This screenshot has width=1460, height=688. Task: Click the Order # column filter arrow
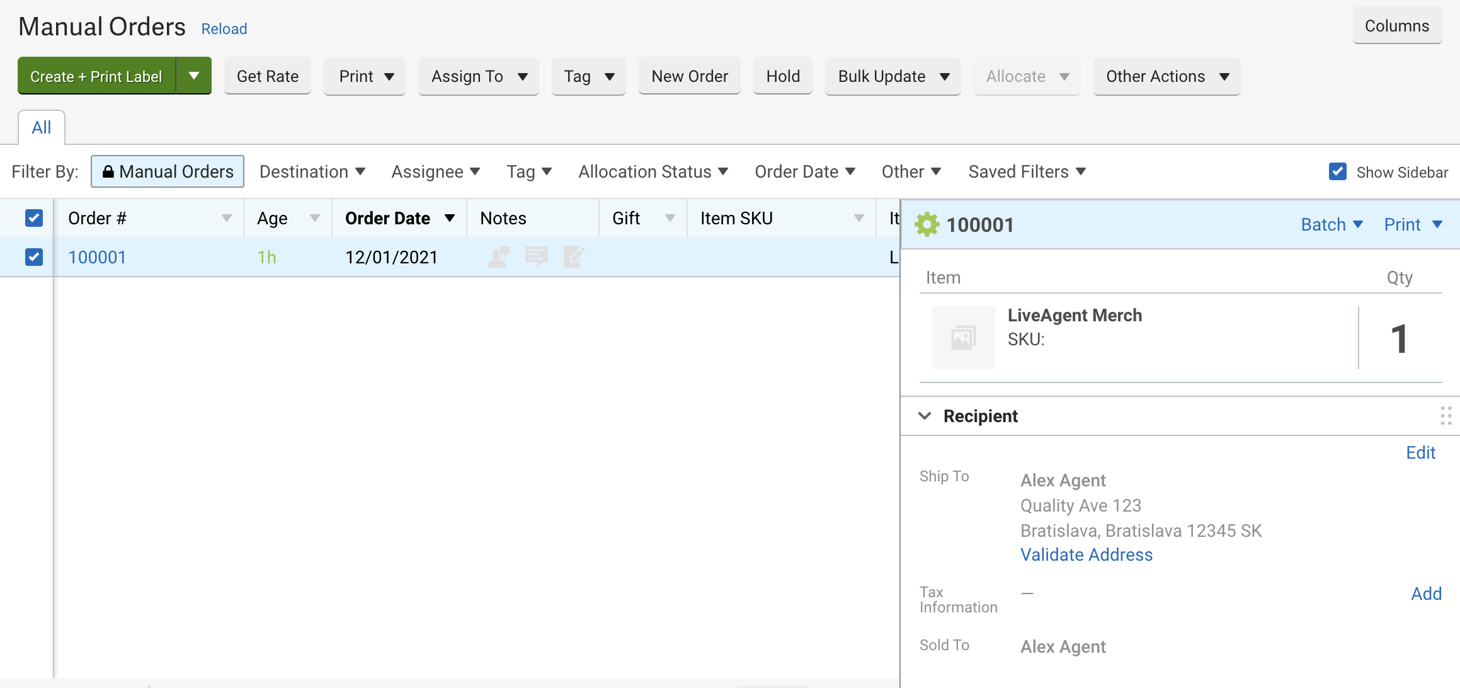coord(227,218)
